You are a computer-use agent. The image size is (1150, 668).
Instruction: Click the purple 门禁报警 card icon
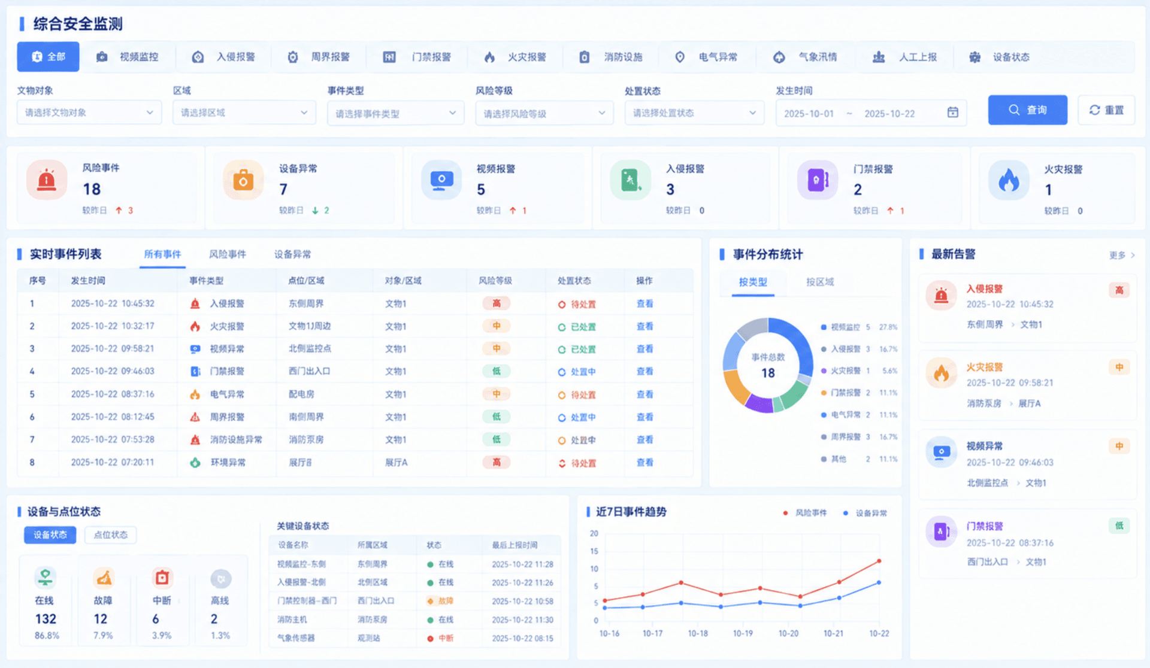818,180
